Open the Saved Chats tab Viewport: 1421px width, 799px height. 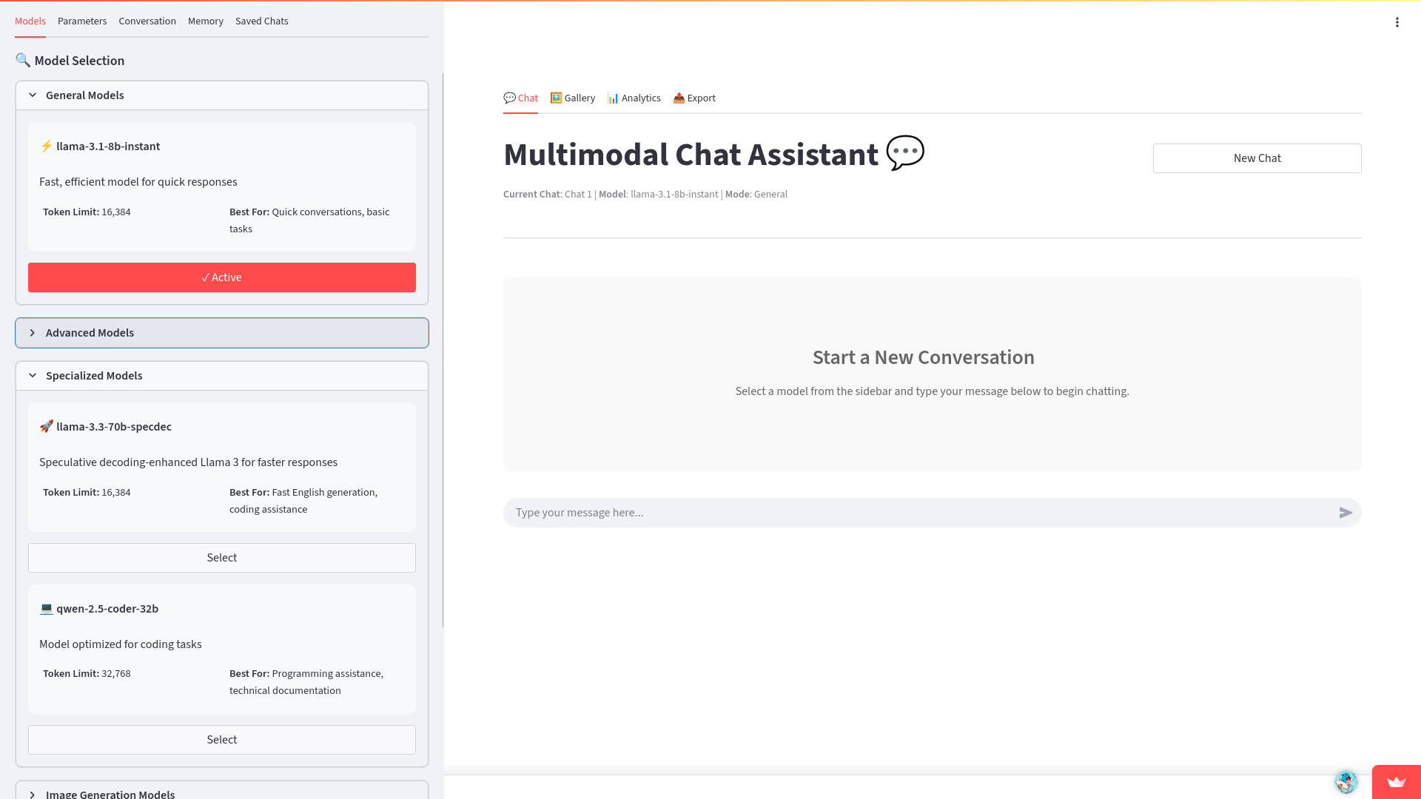(262, 21)
